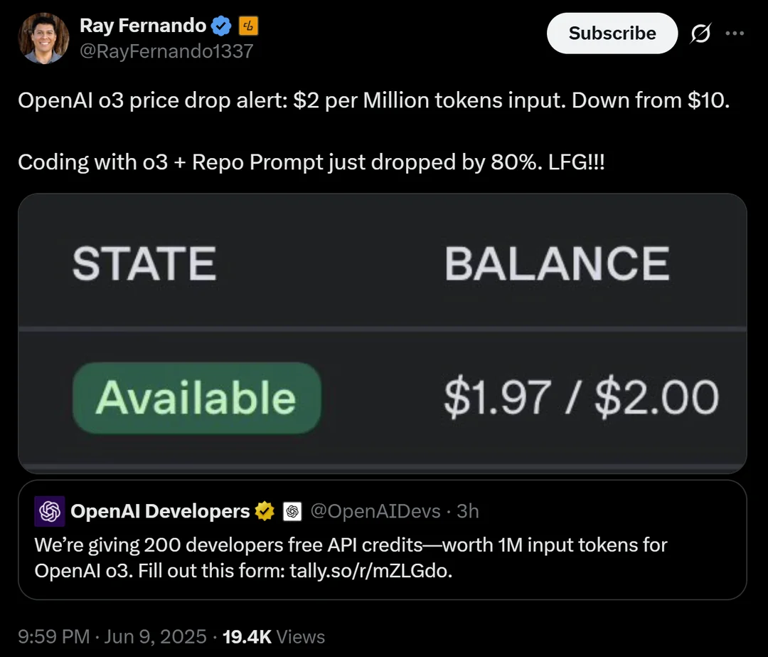Open the quoted post's API credits text
The image size is (768, 657).
(350, 558)
